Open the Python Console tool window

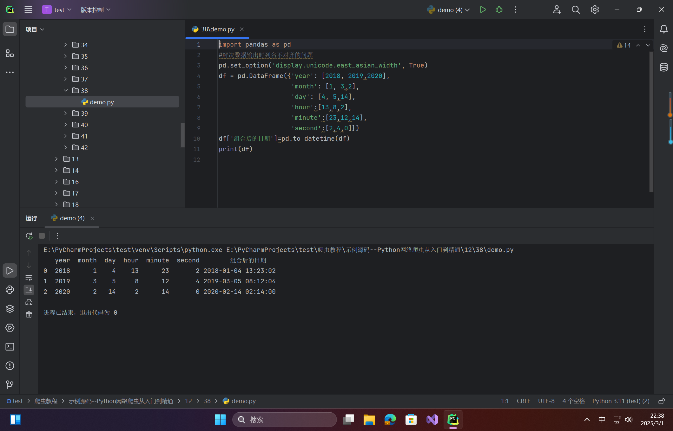[10, 290]
